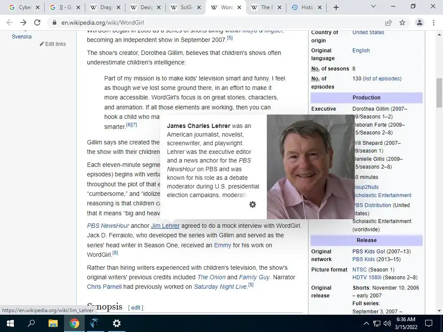Open volume control tray icon
Viewport: 443px width, 332px height.
tap(387, 323)
